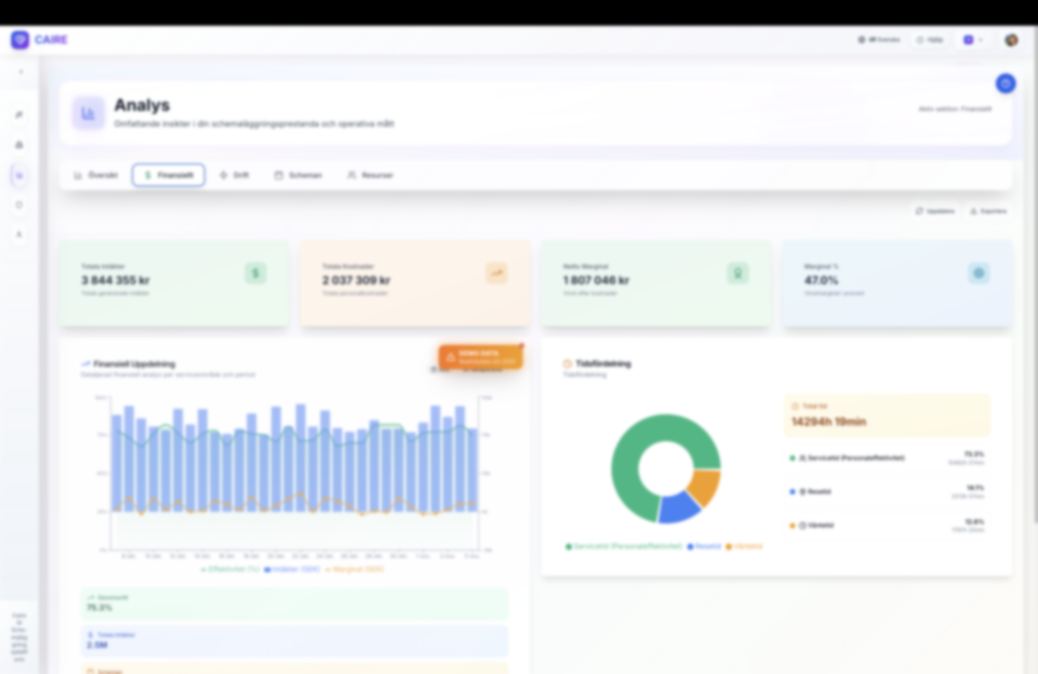Click the bottom sidebar person icon
The image size is (1038, 674).
coord(19,234)
